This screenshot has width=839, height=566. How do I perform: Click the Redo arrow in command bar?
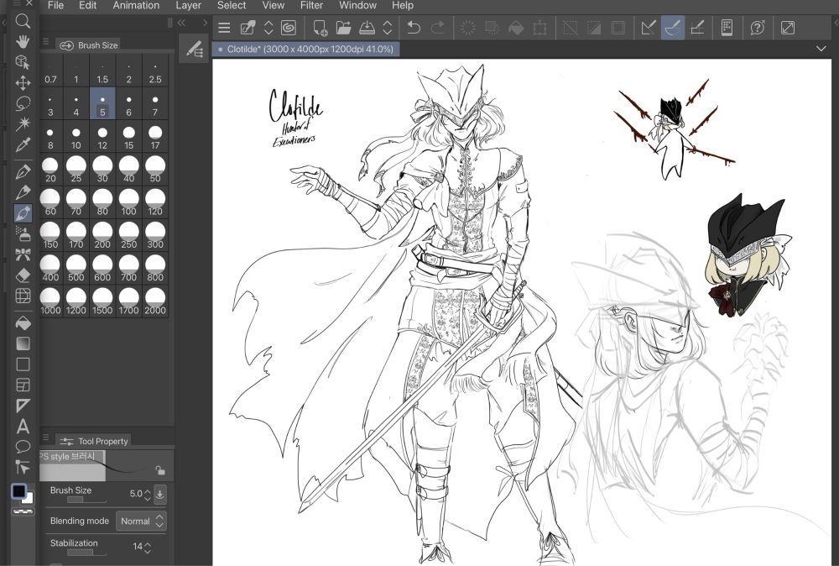438,28
